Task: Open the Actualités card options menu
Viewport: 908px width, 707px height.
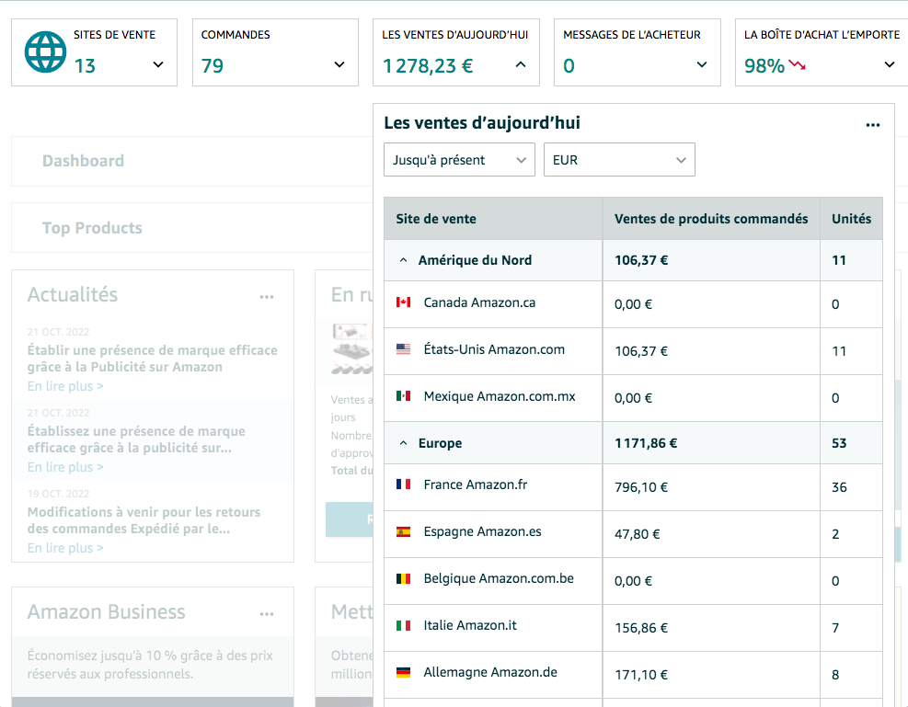Action: 267,297
